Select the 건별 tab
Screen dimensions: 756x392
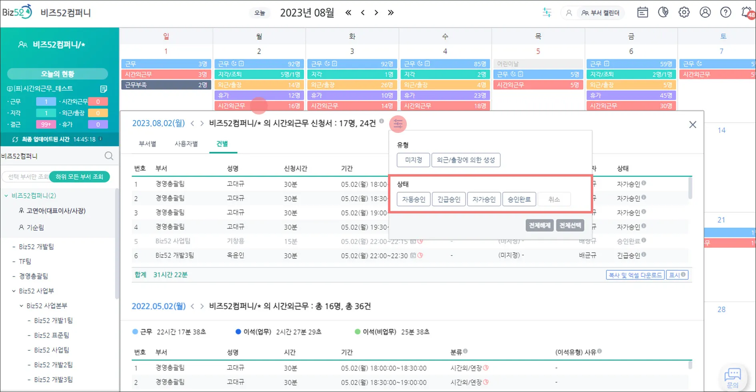click(x=222, y=144)
